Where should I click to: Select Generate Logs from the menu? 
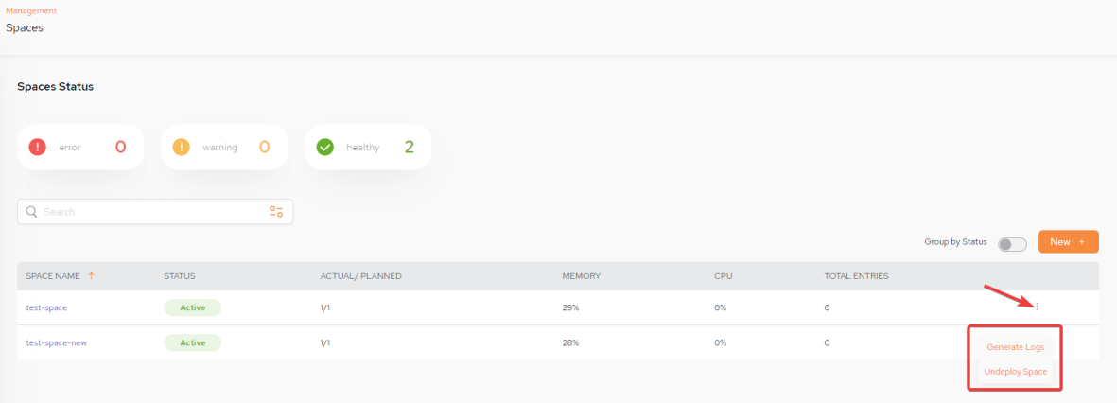1015,347
